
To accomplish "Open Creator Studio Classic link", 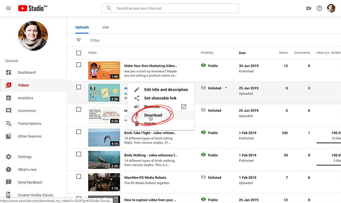I will tap(36, 195).
